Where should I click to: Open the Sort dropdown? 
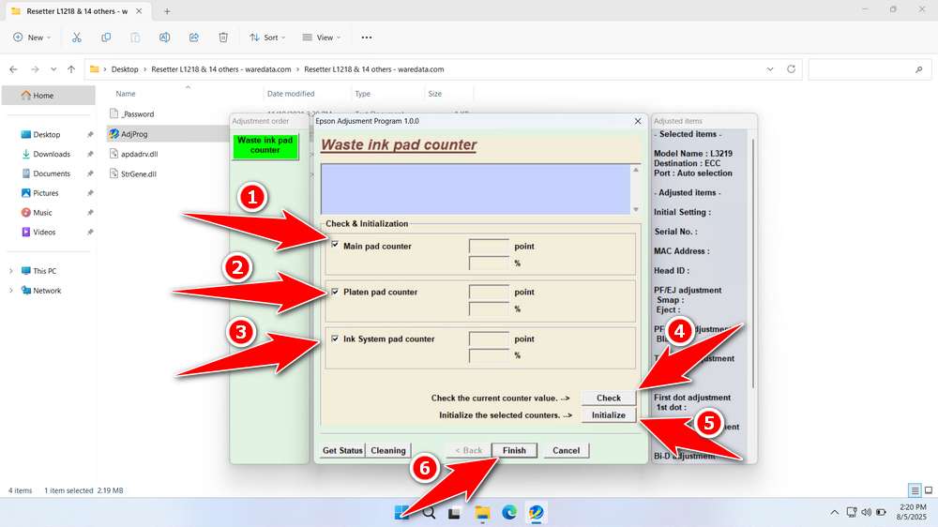coord(266,38)
